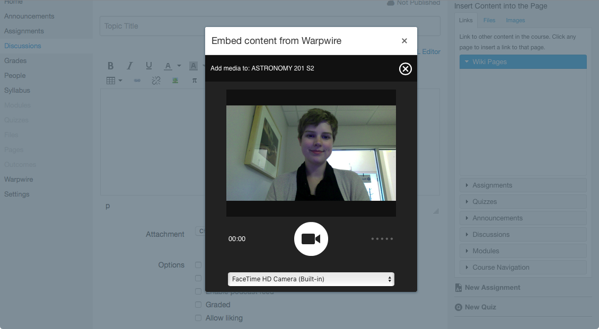
Task: Insert an image with the picture icon
Action: click(175, 81)
